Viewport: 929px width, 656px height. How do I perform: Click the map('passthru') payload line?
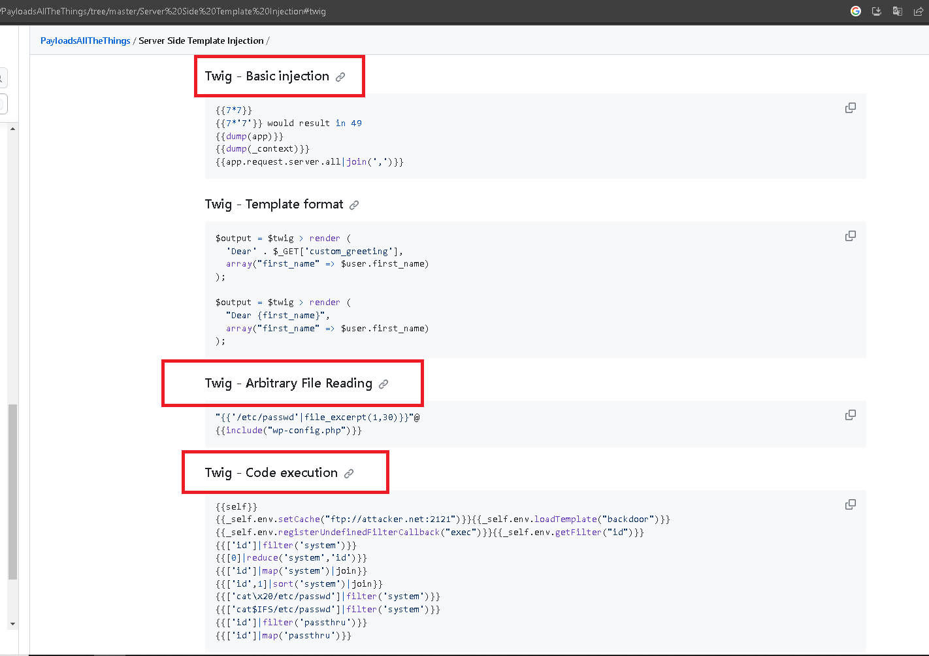(x=284, y=636)
